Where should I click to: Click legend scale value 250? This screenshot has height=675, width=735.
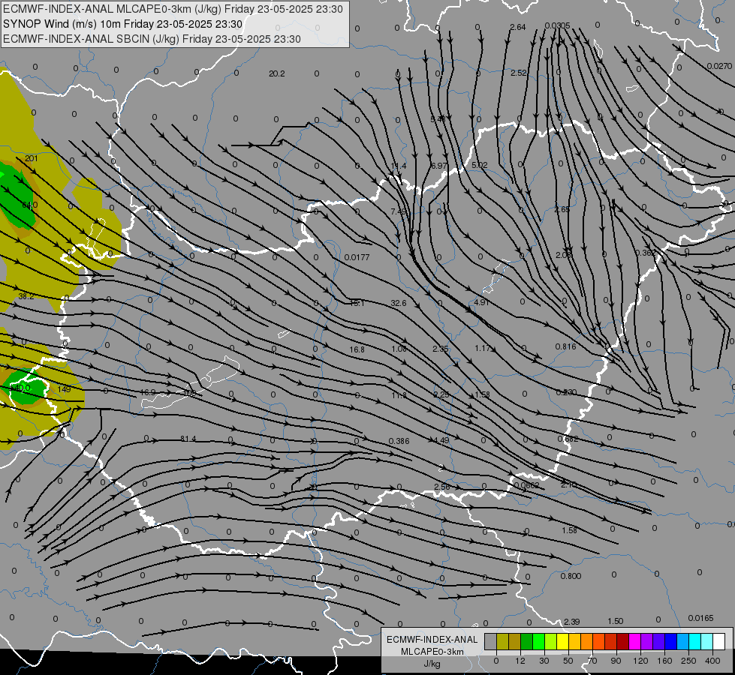pos(688,661)
